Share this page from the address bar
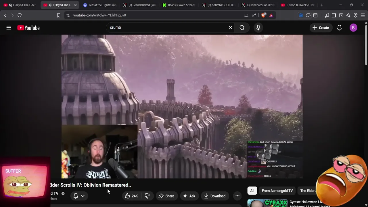This screenshot has height=207, width=368. point(254,15)
